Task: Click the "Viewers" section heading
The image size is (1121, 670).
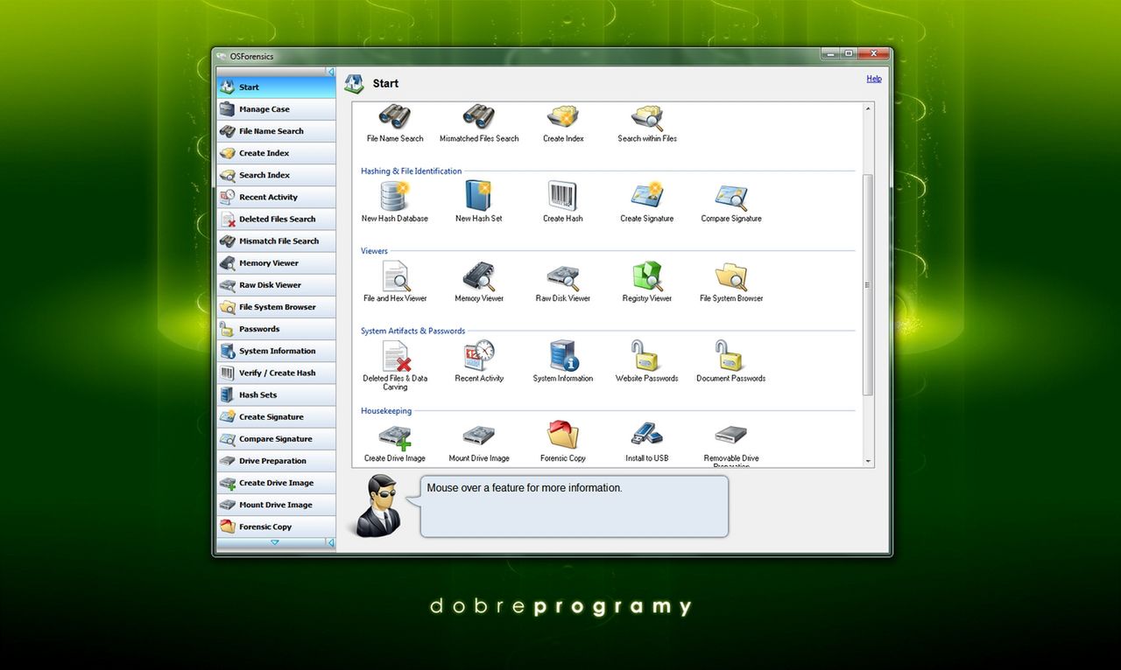Action: 374,251
